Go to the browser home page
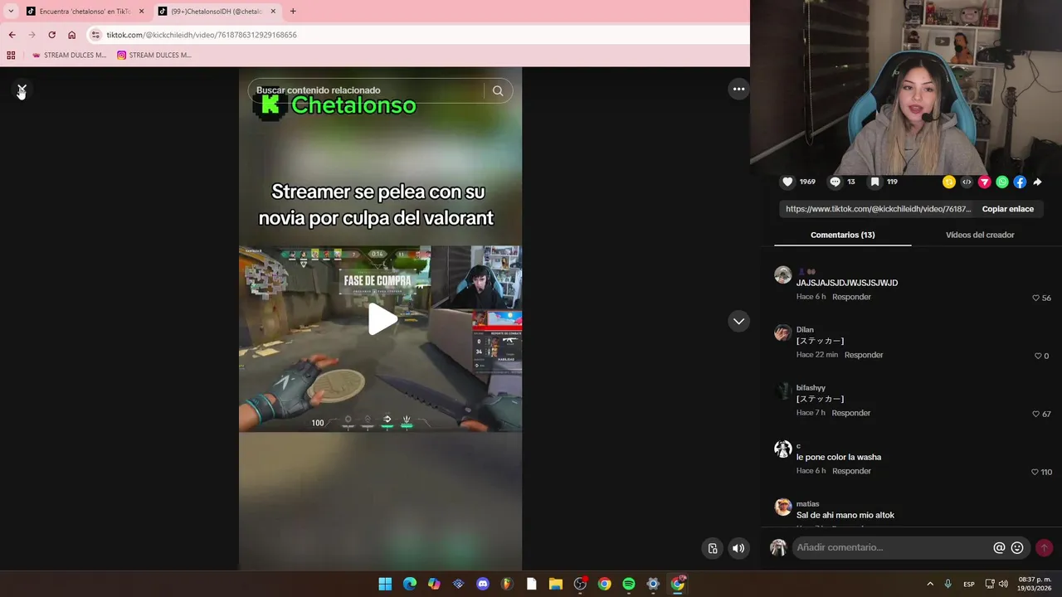 click(71, 35)
